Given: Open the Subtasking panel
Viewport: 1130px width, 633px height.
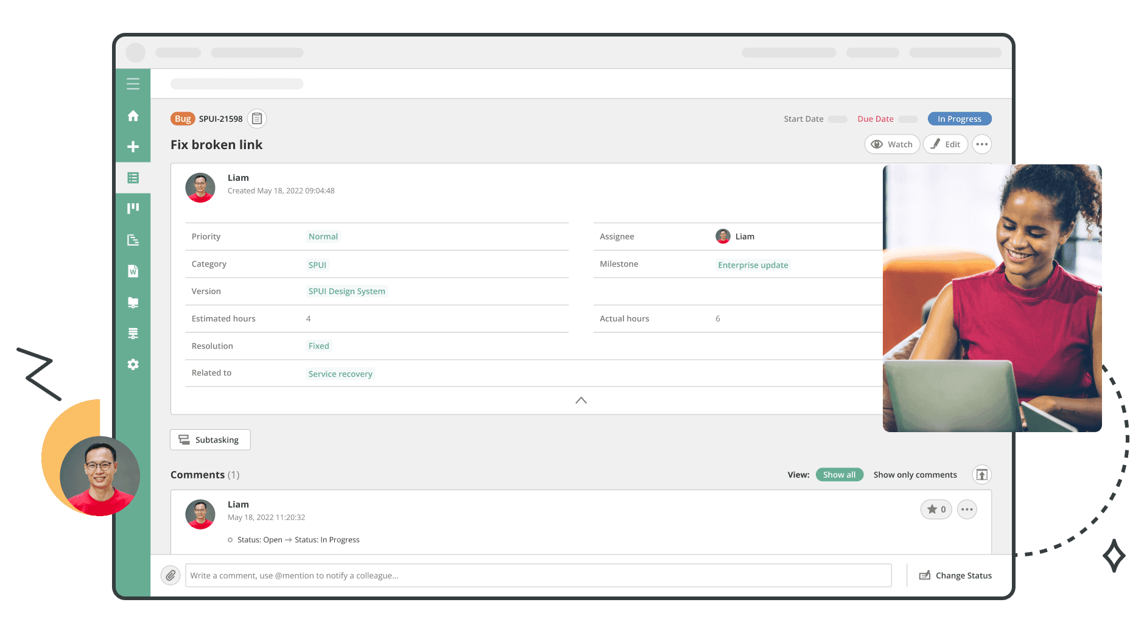Looking at the screenshot, I should [x=210, y=439].
